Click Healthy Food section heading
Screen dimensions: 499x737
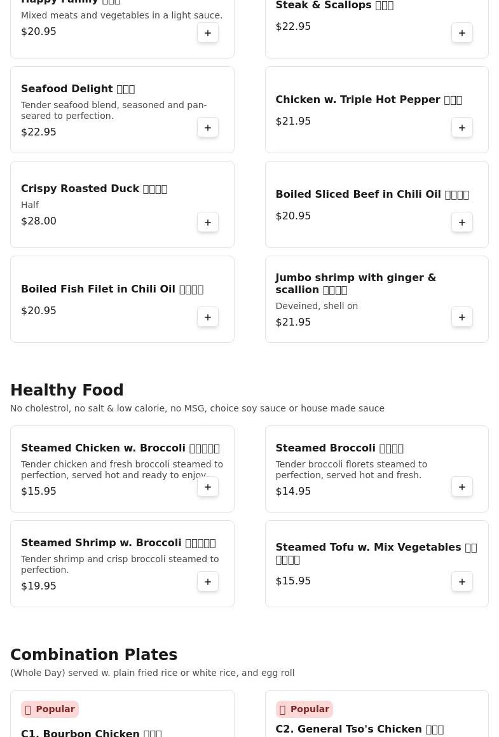(67, 390)
